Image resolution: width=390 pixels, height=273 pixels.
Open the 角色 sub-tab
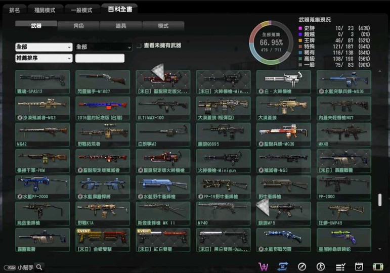[x=78, y=26]
